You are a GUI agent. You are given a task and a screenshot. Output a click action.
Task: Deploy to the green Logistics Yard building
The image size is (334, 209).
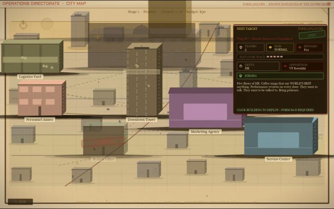point(32,56)
